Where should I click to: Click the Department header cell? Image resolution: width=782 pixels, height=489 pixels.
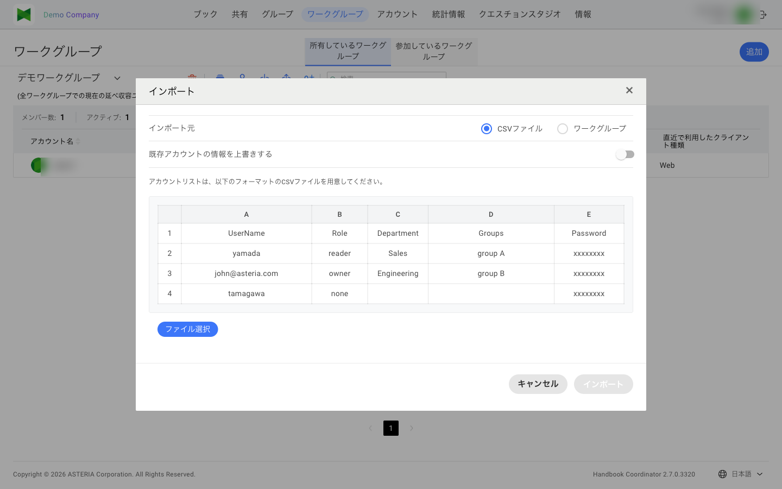coord(398,234)
